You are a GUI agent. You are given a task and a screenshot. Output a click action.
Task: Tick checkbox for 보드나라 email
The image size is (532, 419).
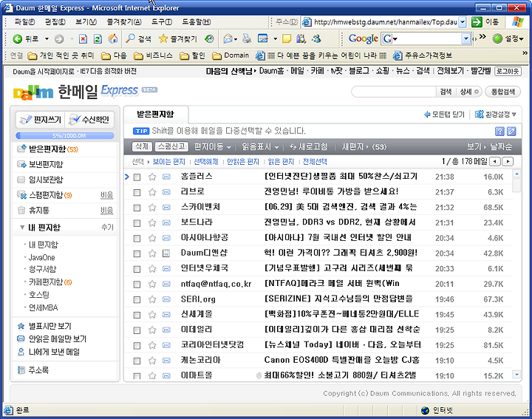point(137,223)
